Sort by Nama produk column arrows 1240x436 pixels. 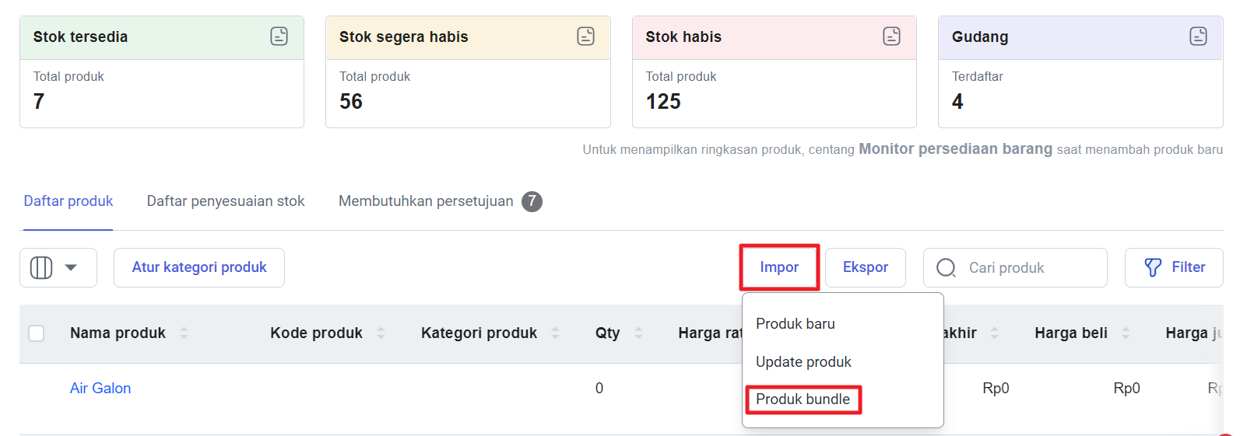(x=184, y=333)
